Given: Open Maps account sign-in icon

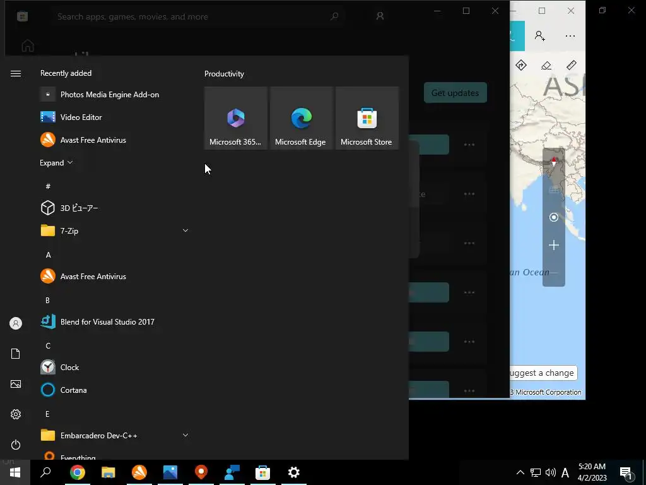Looking at the screenshot, I should tap(540, 36).
